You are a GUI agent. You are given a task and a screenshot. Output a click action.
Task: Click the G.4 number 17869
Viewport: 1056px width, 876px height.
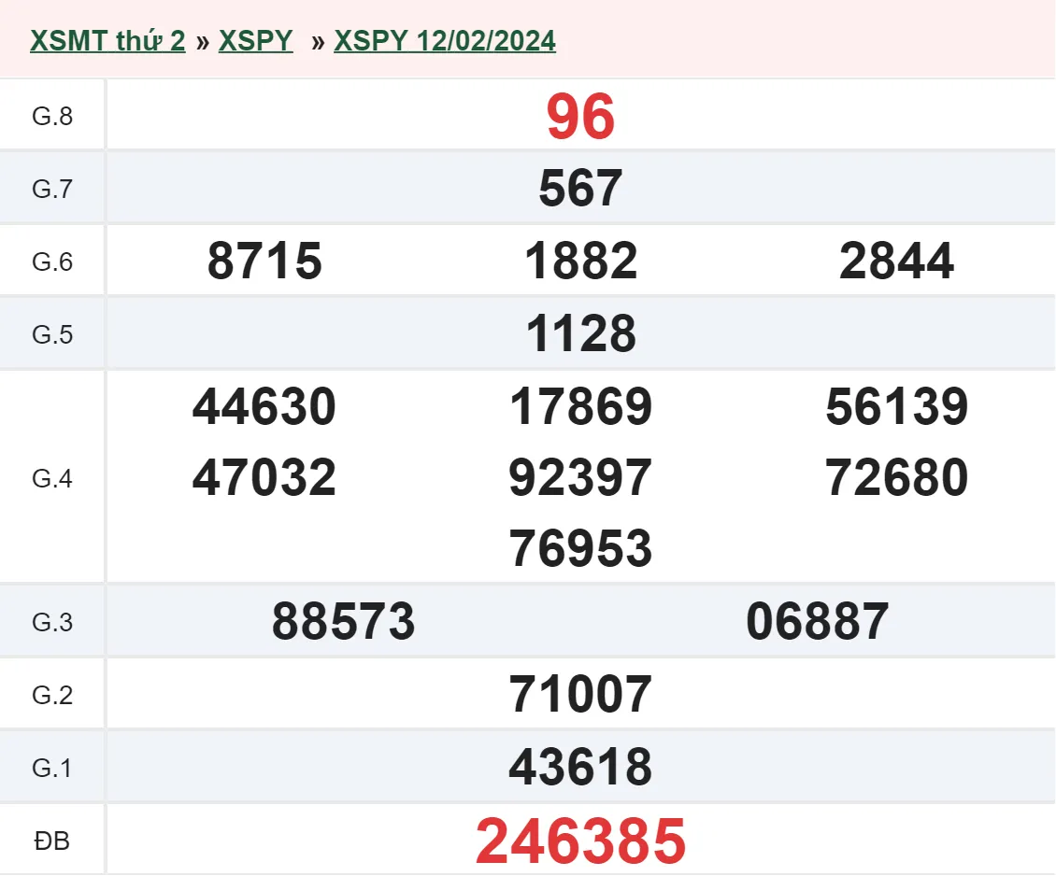coord(580,406)
